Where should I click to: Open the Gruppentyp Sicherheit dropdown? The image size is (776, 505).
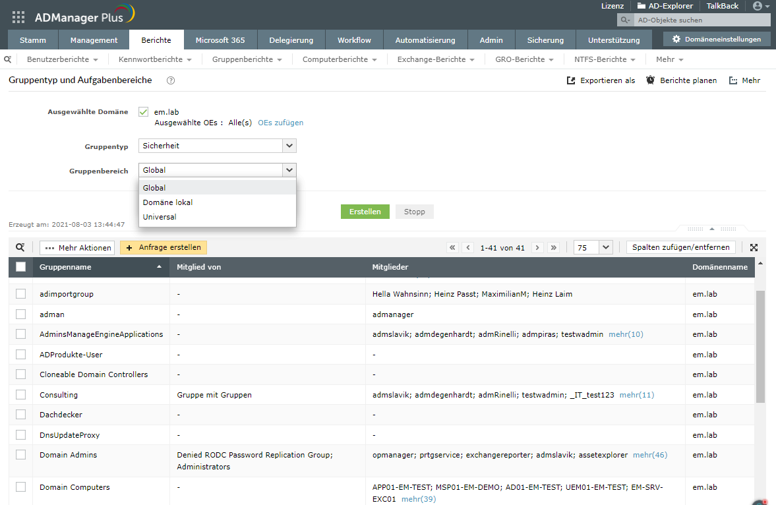coord(218,146)
